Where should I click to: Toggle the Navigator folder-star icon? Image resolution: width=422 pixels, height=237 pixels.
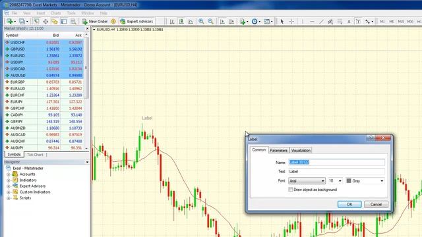[55, 22]
